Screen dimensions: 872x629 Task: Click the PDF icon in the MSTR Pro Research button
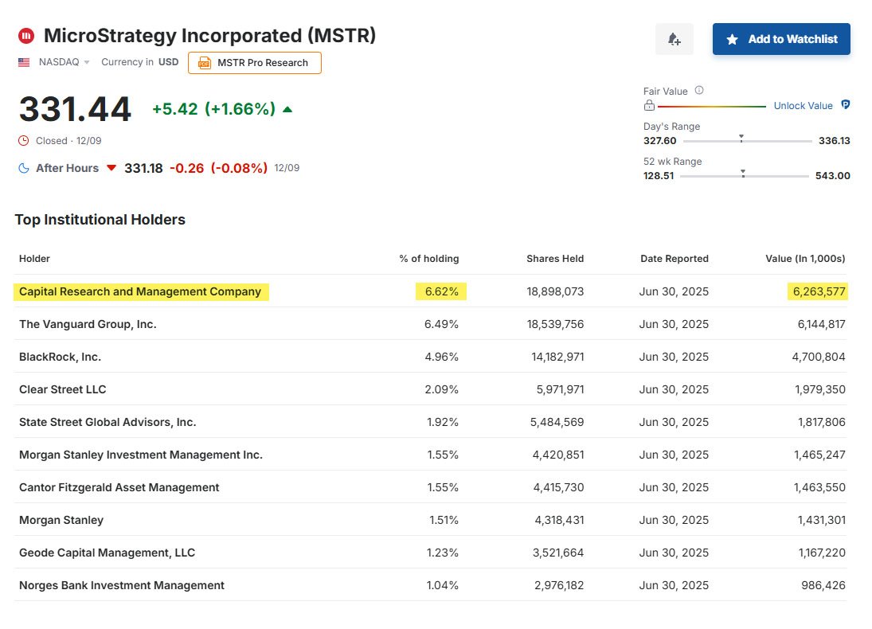[204, 63]
